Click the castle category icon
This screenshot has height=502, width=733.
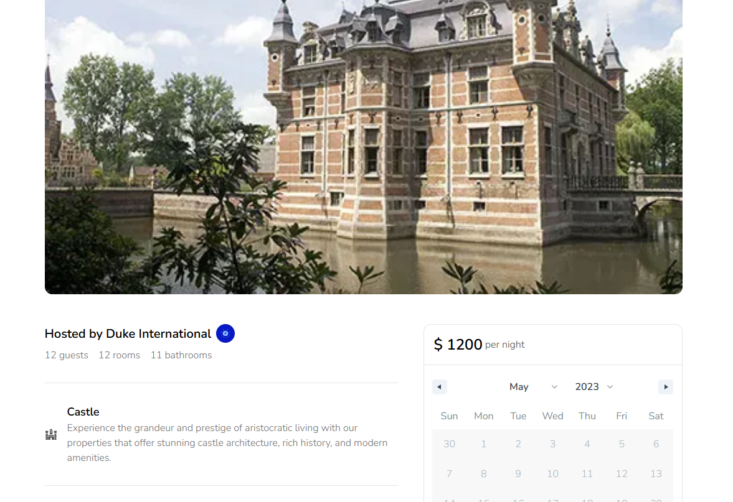51,435
